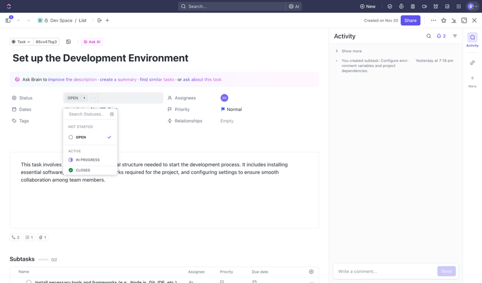This screenshot has height=283, width=482.
Task: Click improve the description link
Action: [72, 79]
